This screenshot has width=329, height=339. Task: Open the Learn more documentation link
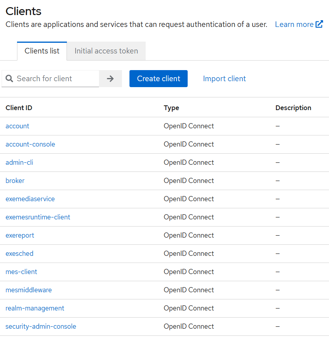[x=294, y=25]
